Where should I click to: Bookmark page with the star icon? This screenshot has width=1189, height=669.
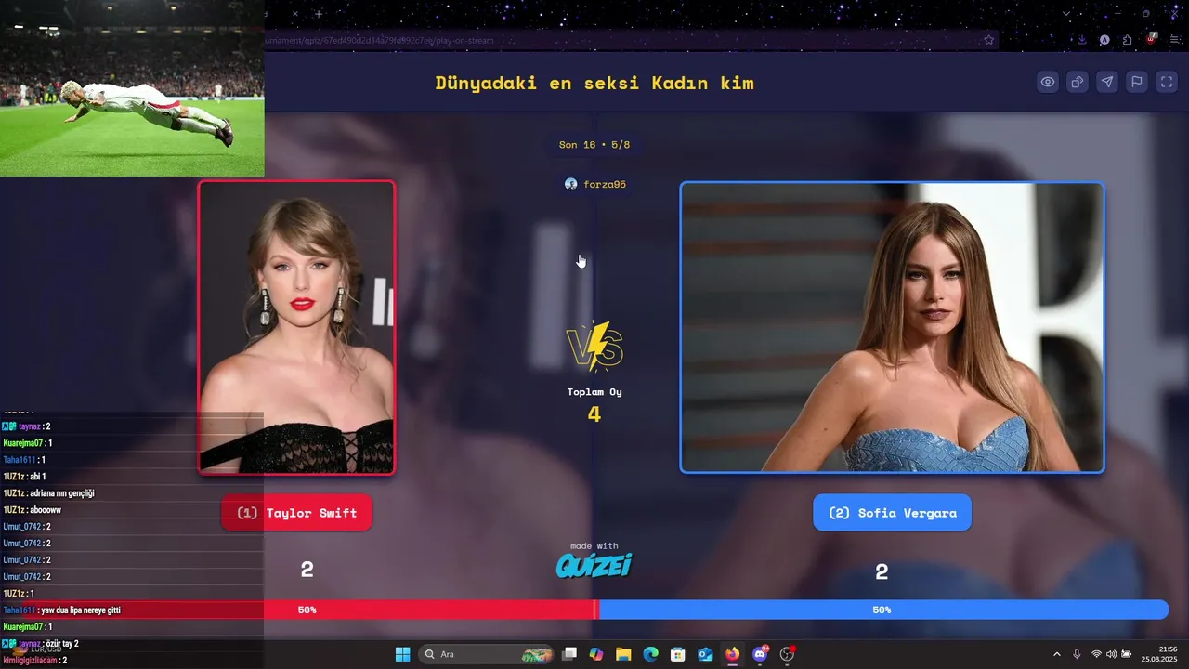pyautogui.click(x=989, y=40)
